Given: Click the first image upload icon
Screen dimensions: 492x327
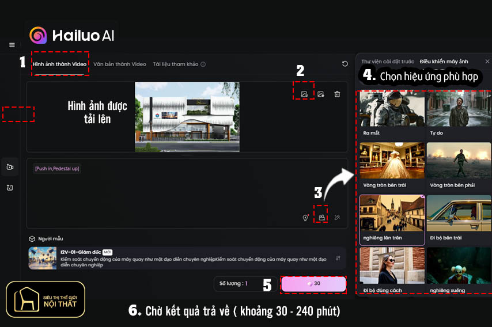Looking at the screenshot, I should coord(304,94).
